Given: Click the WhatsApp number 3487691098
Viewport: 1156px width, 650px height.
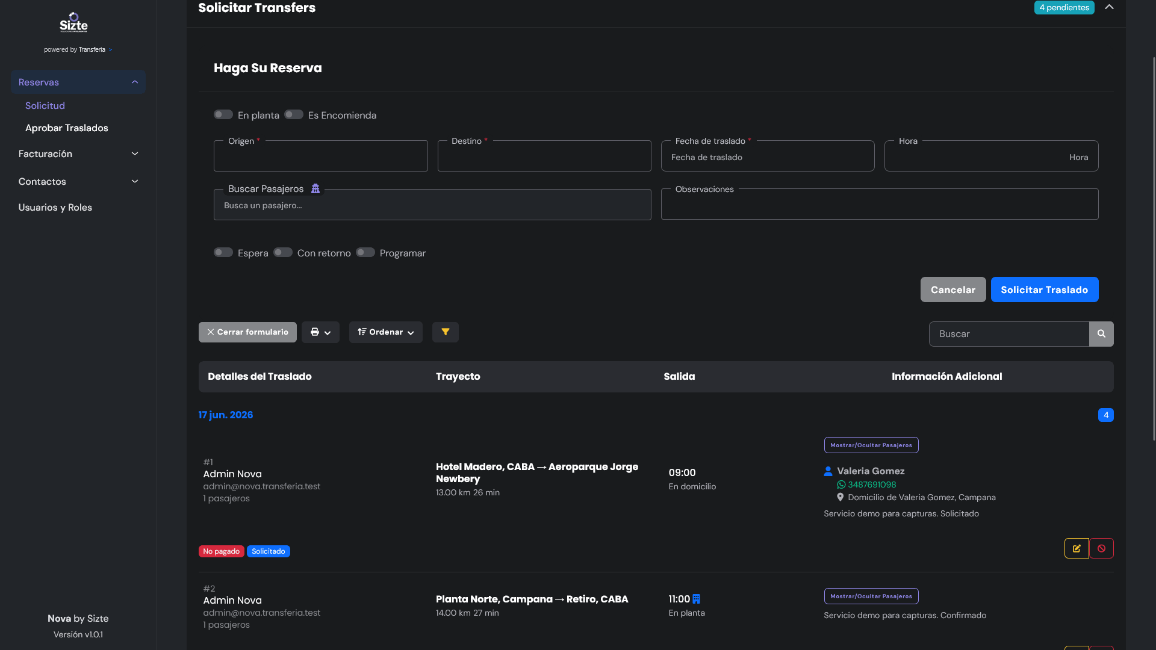Looking at the screenshot, I should coord(872,484).
